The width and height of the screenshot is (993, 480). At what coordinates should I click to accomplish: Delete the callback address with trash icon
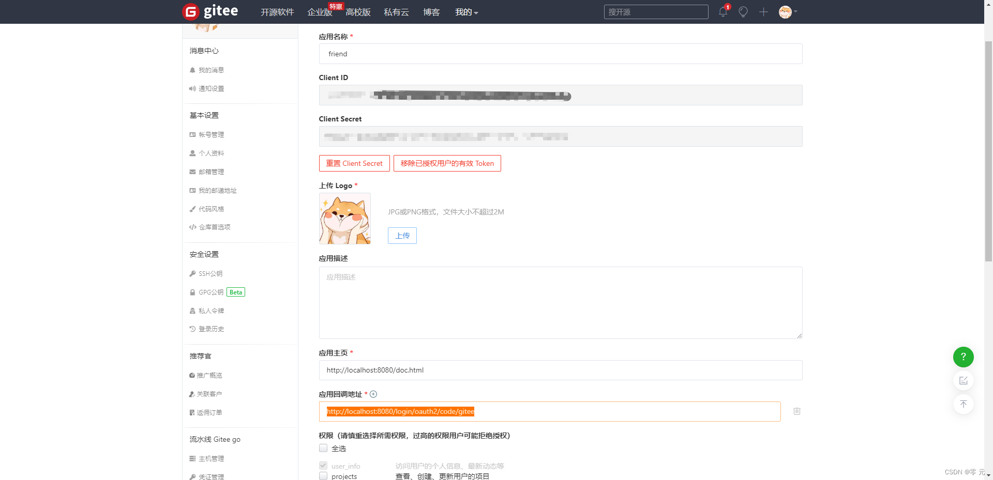797,411
